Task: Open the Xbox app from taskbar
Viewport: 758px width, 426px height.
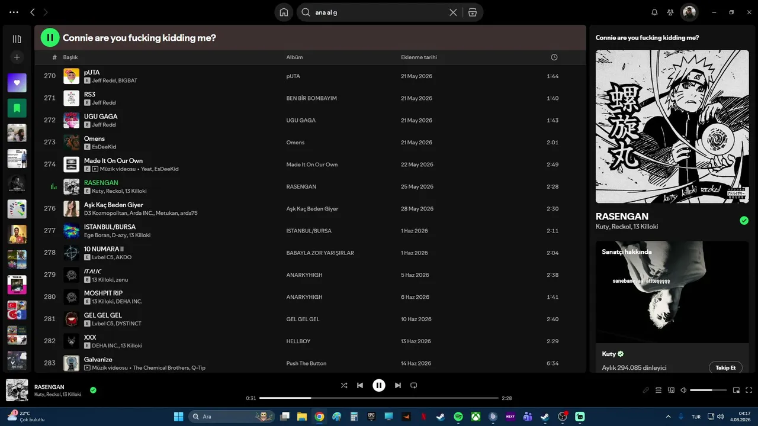Action: pos(476,417)
